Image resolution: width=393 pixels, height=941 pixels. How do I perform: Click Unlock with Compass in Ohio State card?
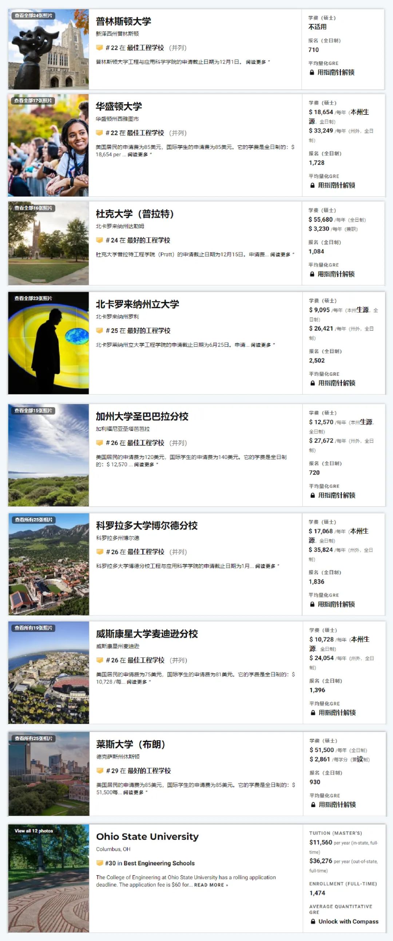point(349,922)
